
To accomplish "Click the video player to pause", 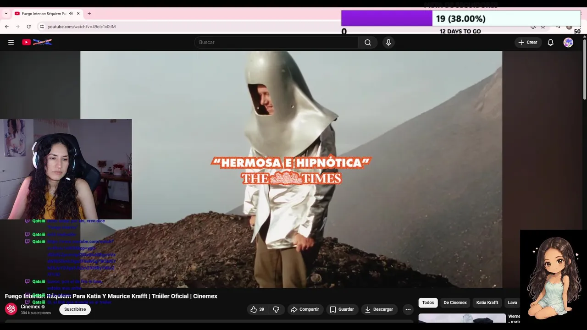I will click(291, 169).
